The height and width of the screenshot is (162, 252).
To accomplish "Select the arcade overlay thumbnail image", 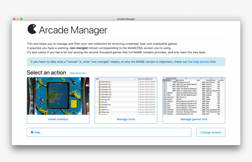I will pos(58,96).
